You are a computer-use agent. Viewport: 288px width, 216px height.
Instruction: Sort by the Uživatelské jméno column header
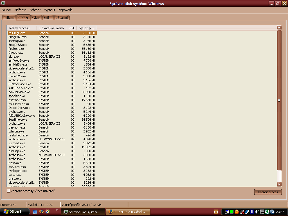[x=52, y=28]
